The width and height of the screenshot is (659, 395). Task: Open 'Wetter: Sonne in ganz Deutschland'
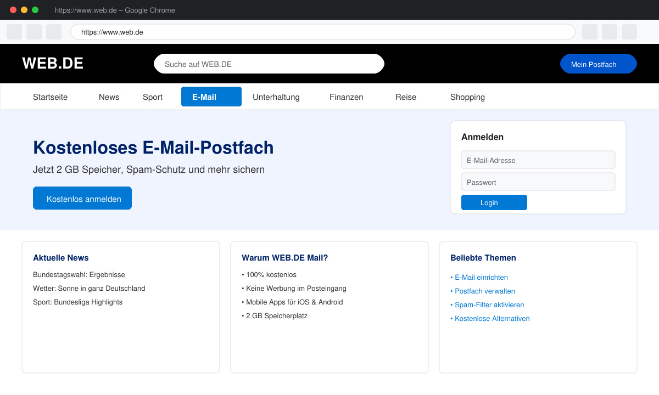89,288
